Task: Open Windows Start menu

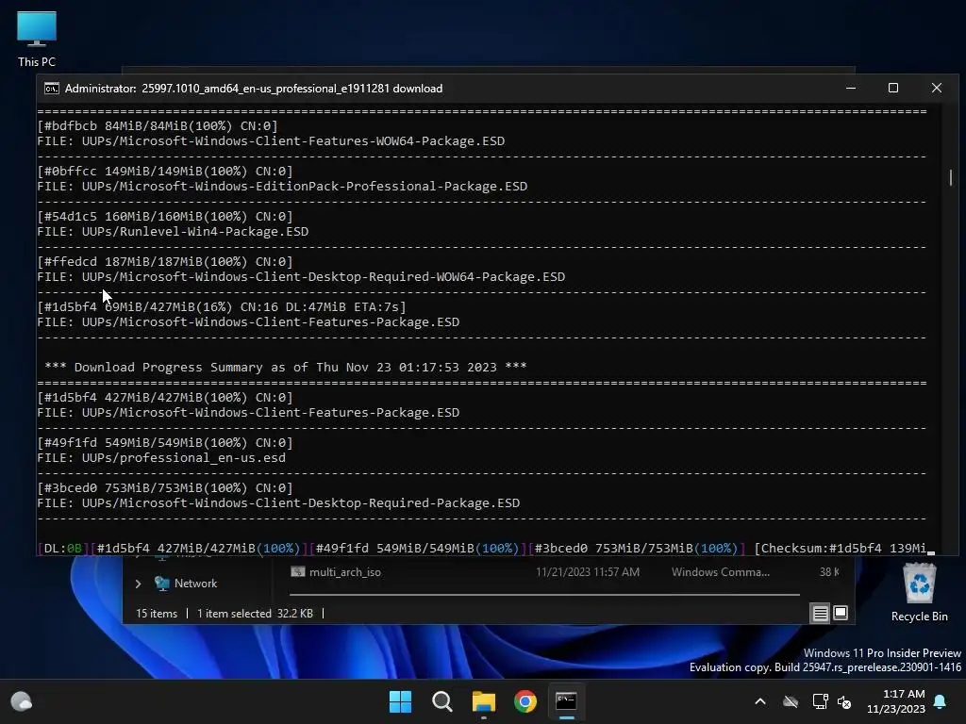Action: (400, 701)
